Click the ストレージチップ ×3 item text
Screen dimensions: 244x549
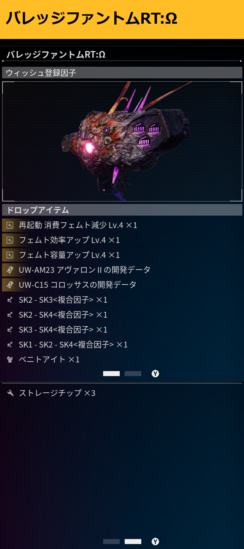pyautogui.click(x=57, y=393)
